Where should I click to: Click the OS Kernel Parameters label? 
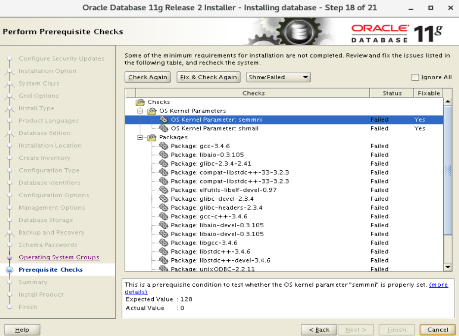click(x=193, y=111)
